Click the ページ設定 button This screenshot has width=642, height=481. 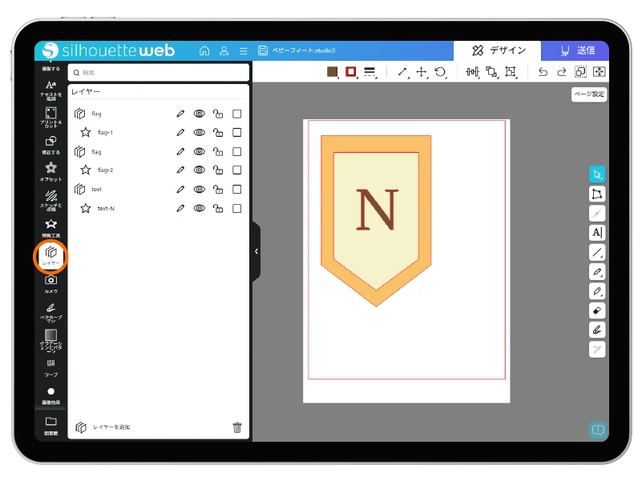(589, 94)
